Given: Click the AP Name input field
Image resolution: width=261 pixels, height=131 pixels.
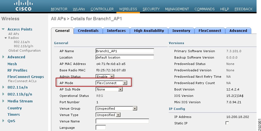Looking at the screenshot, I should 125,51.
